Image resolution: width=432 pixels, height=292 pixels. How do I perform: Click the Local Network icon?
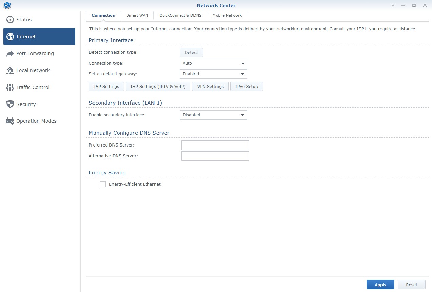tap(10, 70)
